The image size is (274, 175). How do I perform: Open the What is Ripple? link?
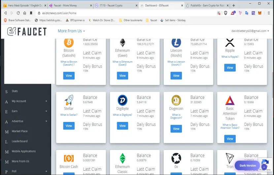230,57
